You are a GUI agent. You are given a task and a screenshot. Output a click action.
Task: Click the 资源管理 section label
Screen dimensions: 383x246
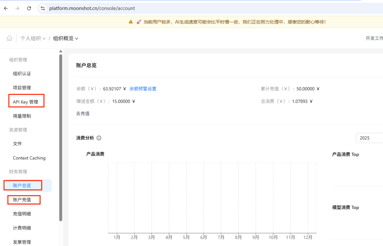pyautogui.click(x=18, y=130)
